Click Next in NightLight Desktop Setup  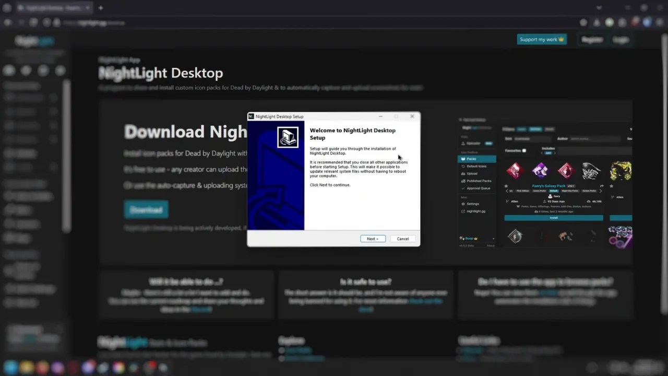(x=373, y=239)
